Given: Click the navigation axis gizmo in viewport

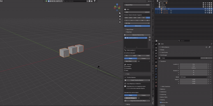Looking at the screenshot, I should click(x=117, y=7).
